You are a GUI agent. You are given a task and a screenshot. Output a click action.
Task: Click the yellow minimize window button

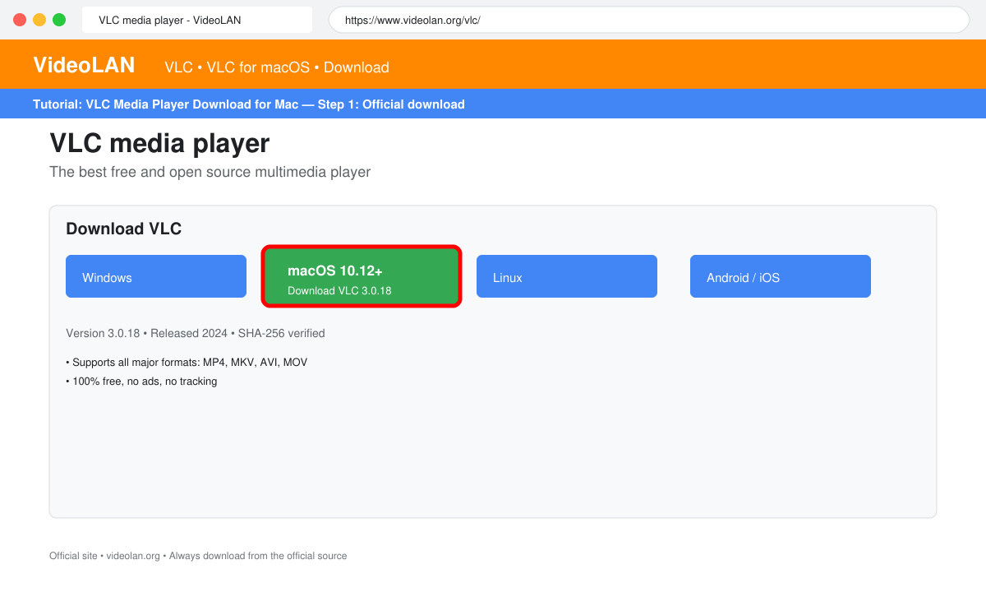click(x=39, y=20)
